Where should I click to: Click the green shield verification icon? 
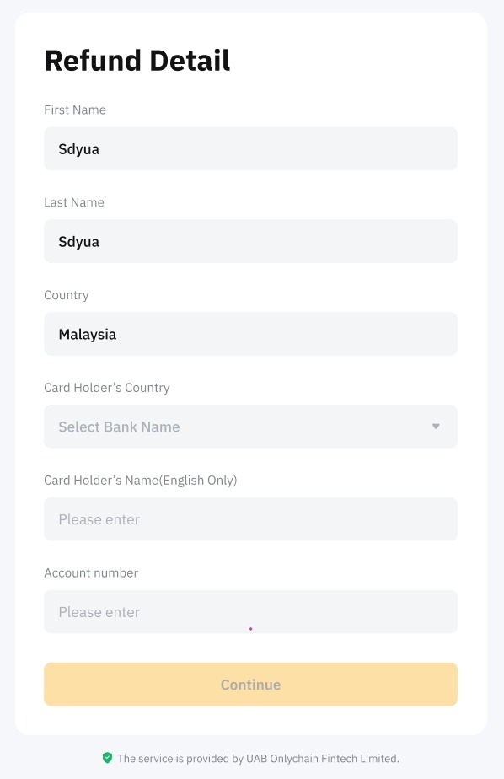pyautogui.click(x=107, y=758)
